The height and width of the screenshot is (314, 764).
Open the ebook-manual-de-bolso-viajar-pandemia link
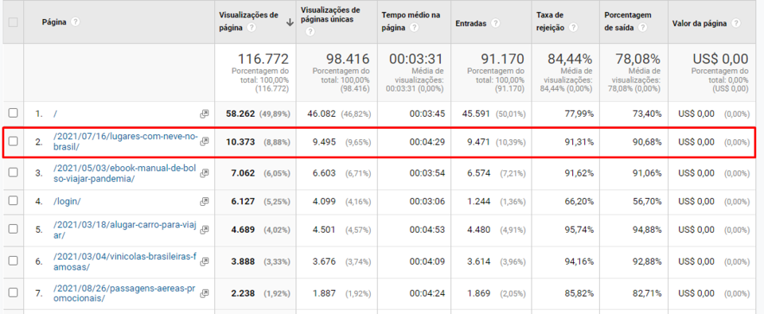[126, 174]
